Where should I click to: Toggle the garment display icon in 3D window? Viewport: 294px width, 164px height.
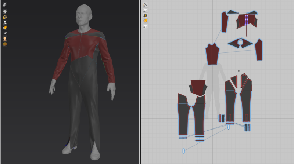click(5, 12)
